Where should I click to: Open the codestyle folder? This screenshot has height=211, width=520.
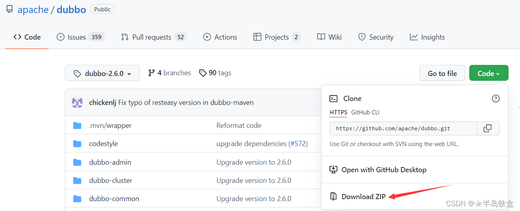(x=103, y=144)
